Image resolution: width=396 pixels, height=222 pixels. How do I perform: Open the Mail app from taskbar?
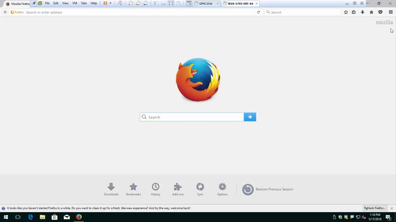click(67, 217)
